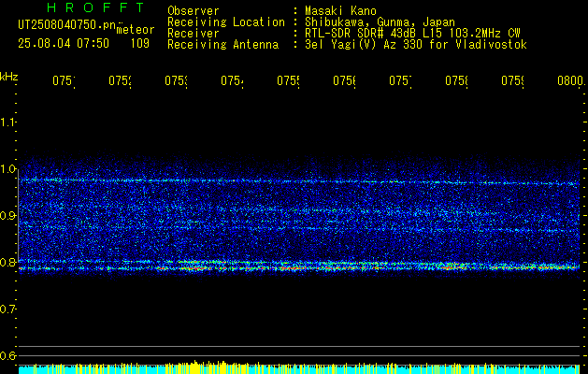Click the 0.8 kHz axis label
Image resolution: width=588 pixels, height=374 pixels.
7,262
